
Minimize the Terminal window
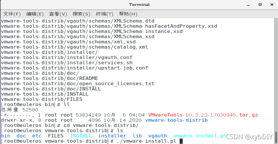pos(248,5)
